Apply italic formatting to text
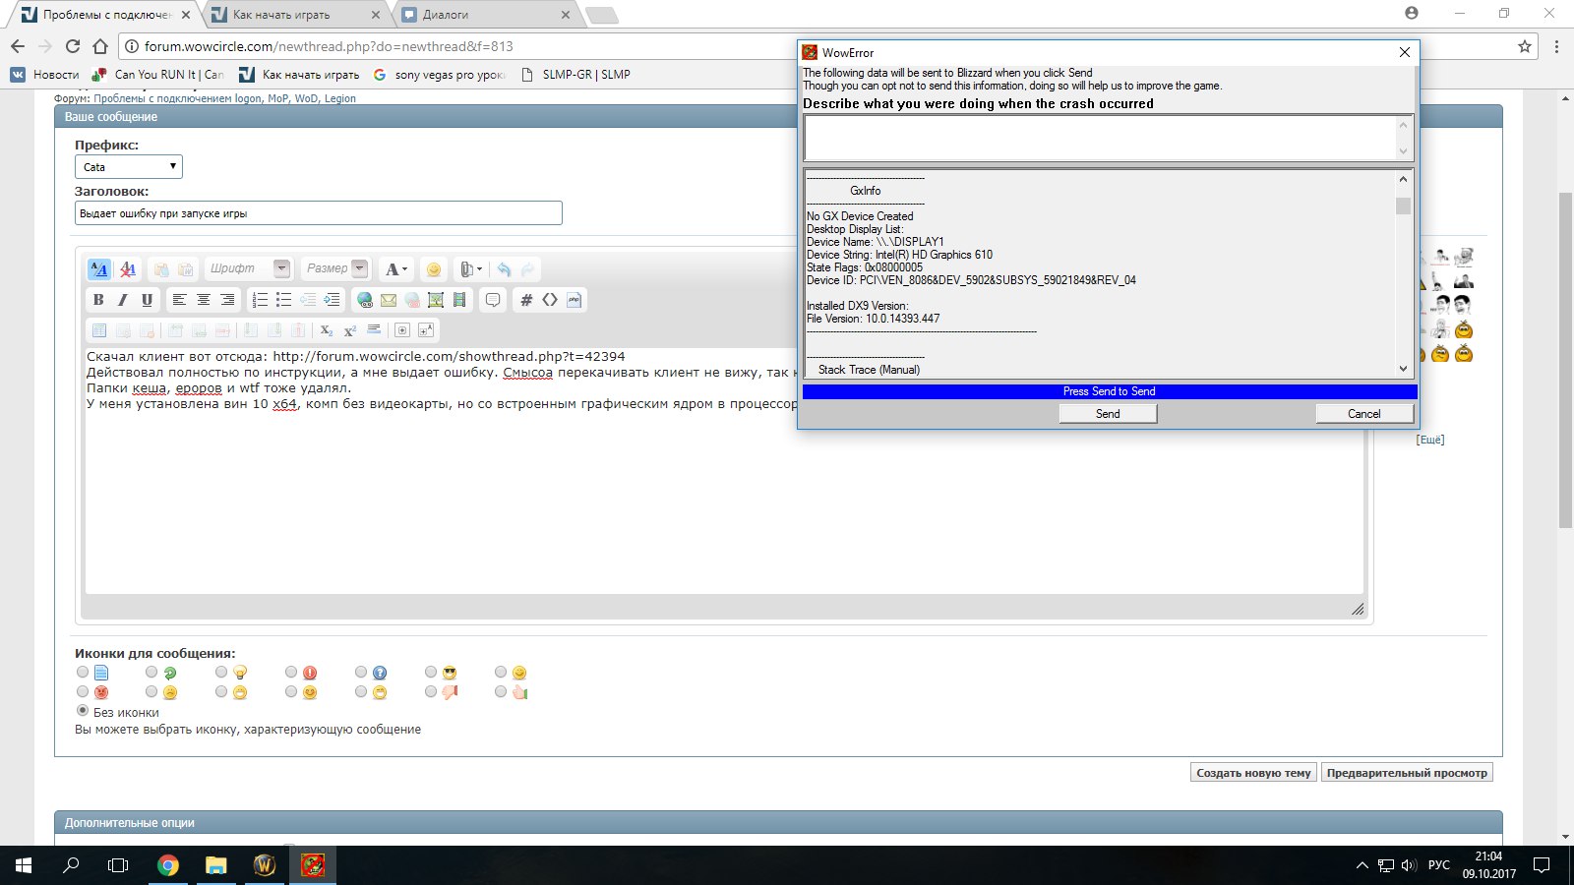 pyautogui.click(x=123, y=300)
